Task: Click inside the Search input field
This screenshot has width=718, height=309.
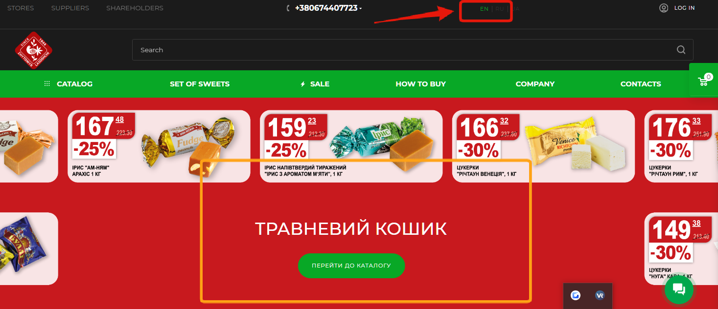Action: pyautogui.click(x=413, y=50)
